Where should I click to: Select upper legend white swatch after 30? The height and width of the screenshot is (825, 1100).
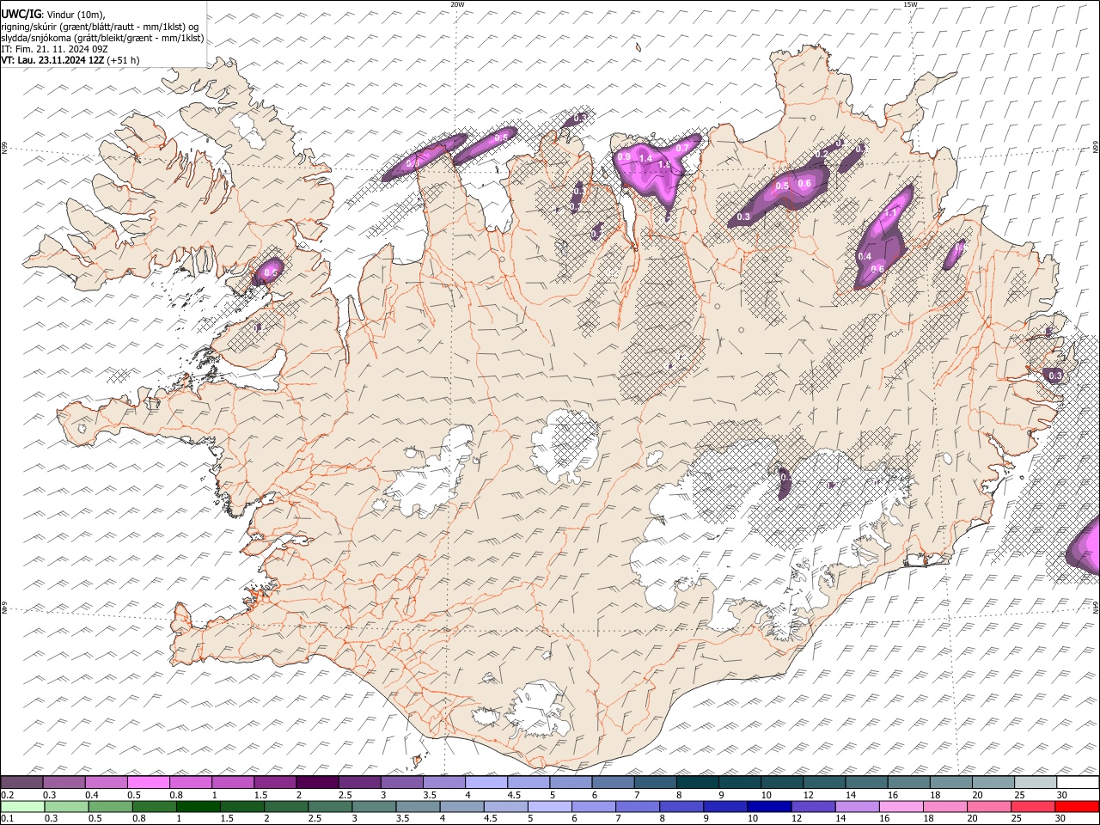coord(1078,783)
